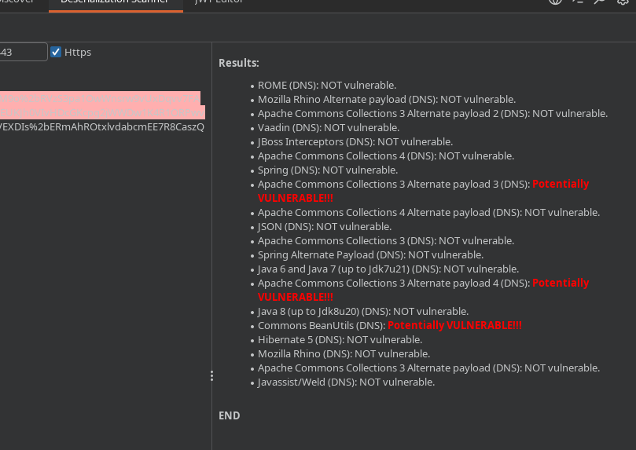Click the unhighlighted request line ending in CaszQ
This screenshot has width=636, height=450.
[x=102, y=127]
